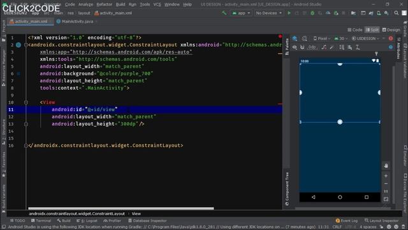Toggle the autoconnect magnet icon
This screenshot has height=230, width=408.
[302, 47]
